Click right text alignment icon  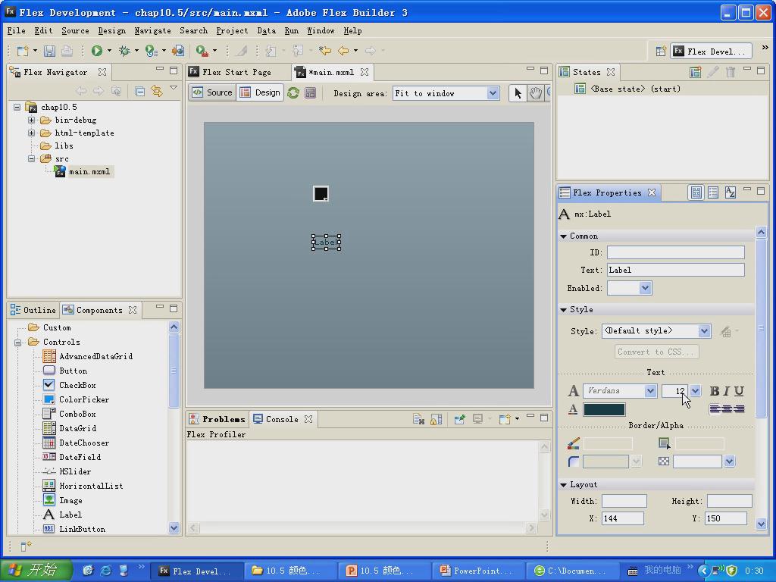pos(740,408)
